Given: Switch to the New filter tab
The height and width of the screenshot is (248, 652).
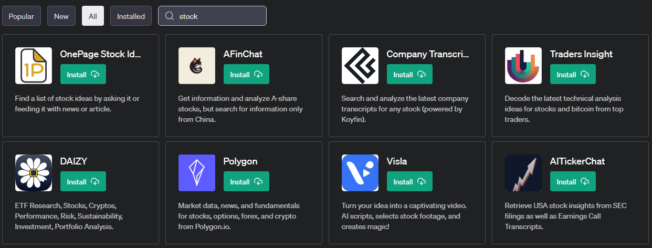Looking at the screenshot, I should [x=61, y=16].
